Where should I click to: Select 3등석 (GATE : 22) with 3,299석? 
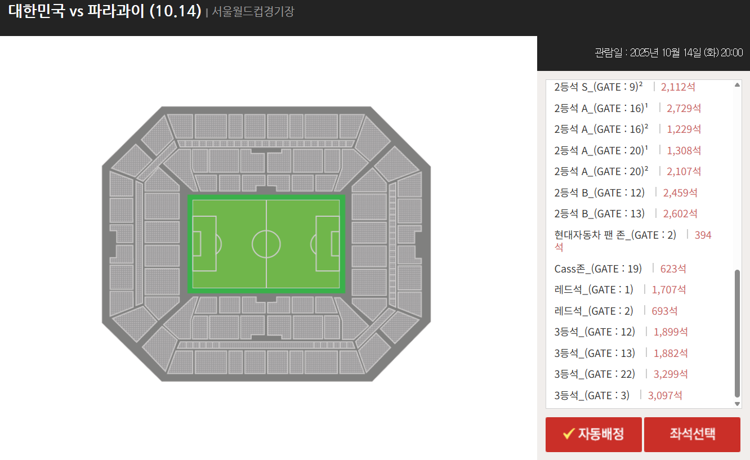coord(595,374)
